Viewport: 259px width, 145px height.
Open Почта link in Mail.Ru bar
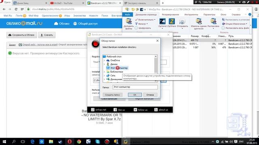[x=19, y=16]
